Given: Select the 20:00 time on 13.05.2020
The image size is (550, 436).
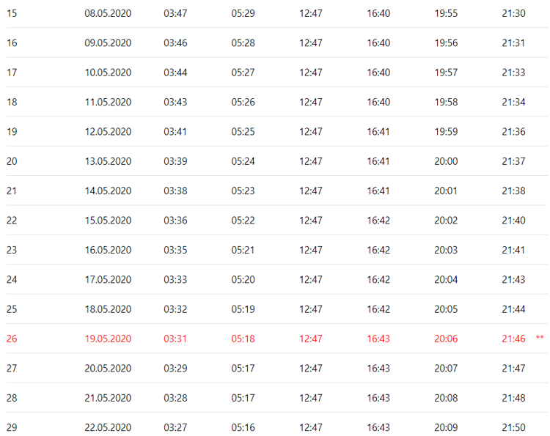Looking at the screenshot, I should point(446,161).
